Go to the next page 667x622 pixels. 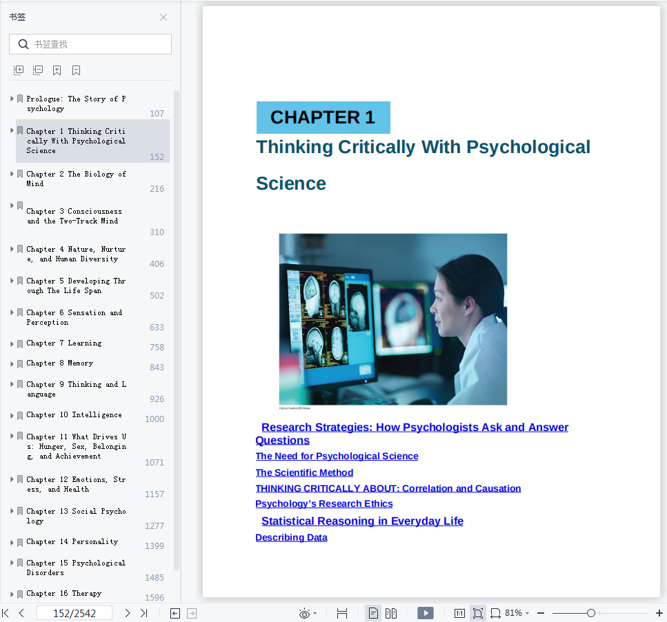click(127, 613)
